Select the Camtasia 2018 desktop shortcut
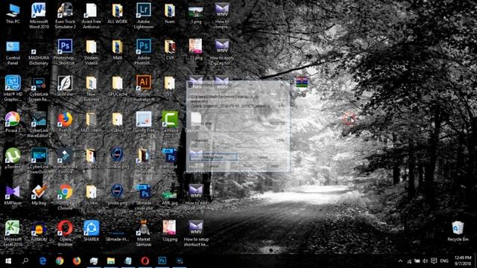The image size is (477, 268). pos(170,124)
